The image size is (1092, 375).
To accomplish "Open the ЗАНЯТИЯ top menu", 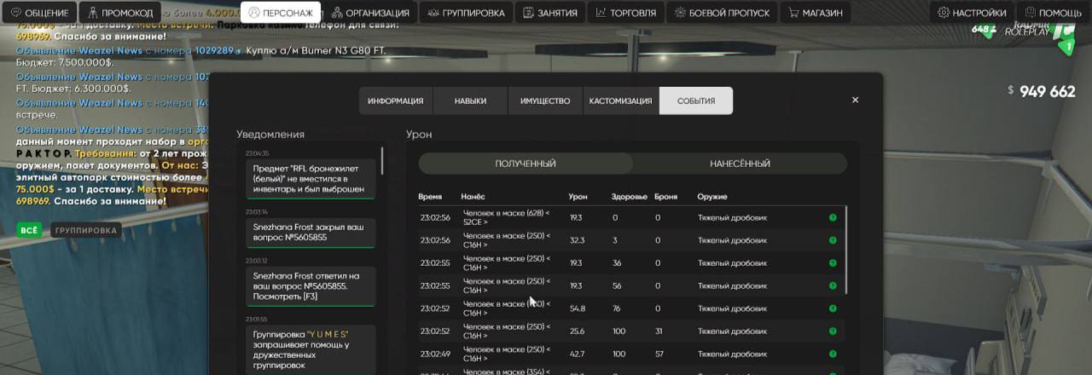I will (x=550, y=13).
